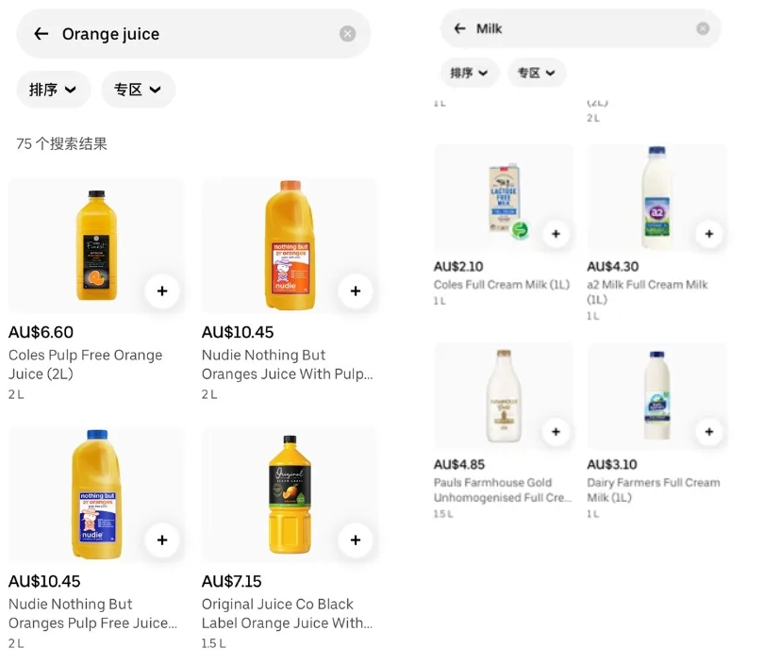Screen dimensions: 764x664
Task: Expand the 排序 dropdown in Milk results
Action: (469, 73)
